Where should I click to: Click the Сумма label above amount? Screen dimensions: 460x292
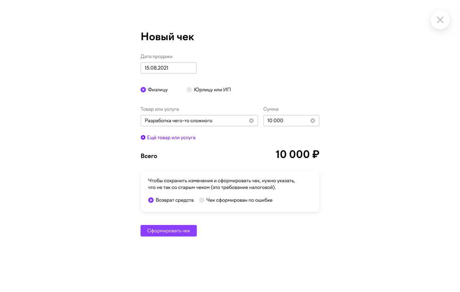coord(271,109)
